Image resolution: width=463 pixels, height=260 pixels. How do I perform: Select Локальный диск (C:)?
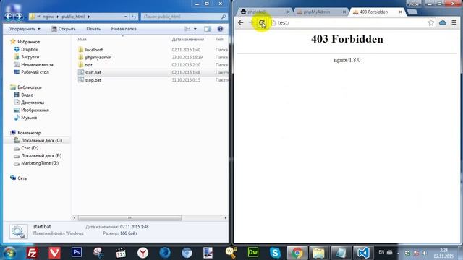click(41, 141)
